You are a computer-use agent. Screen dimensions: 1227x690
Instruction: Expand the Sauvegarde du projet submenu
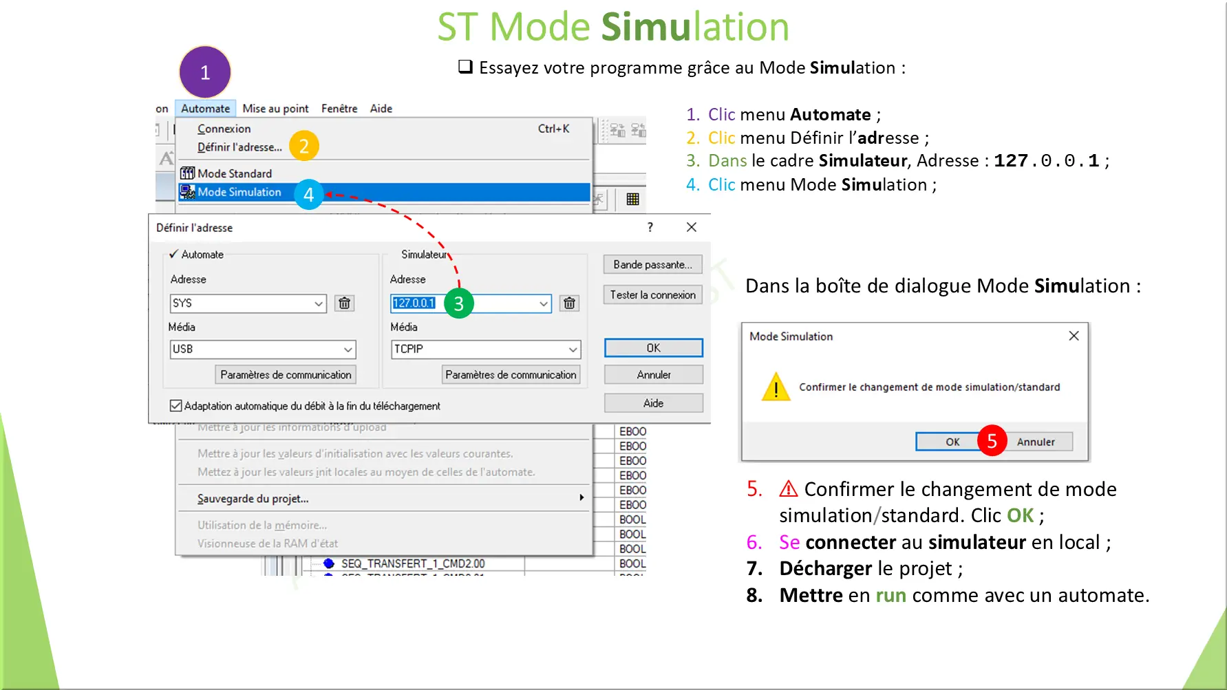click(x=582, y=498)
